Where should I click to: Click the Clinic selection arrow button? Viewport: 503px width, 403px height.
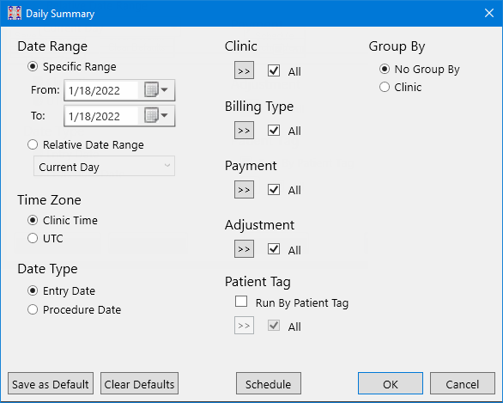click(244, 70)
